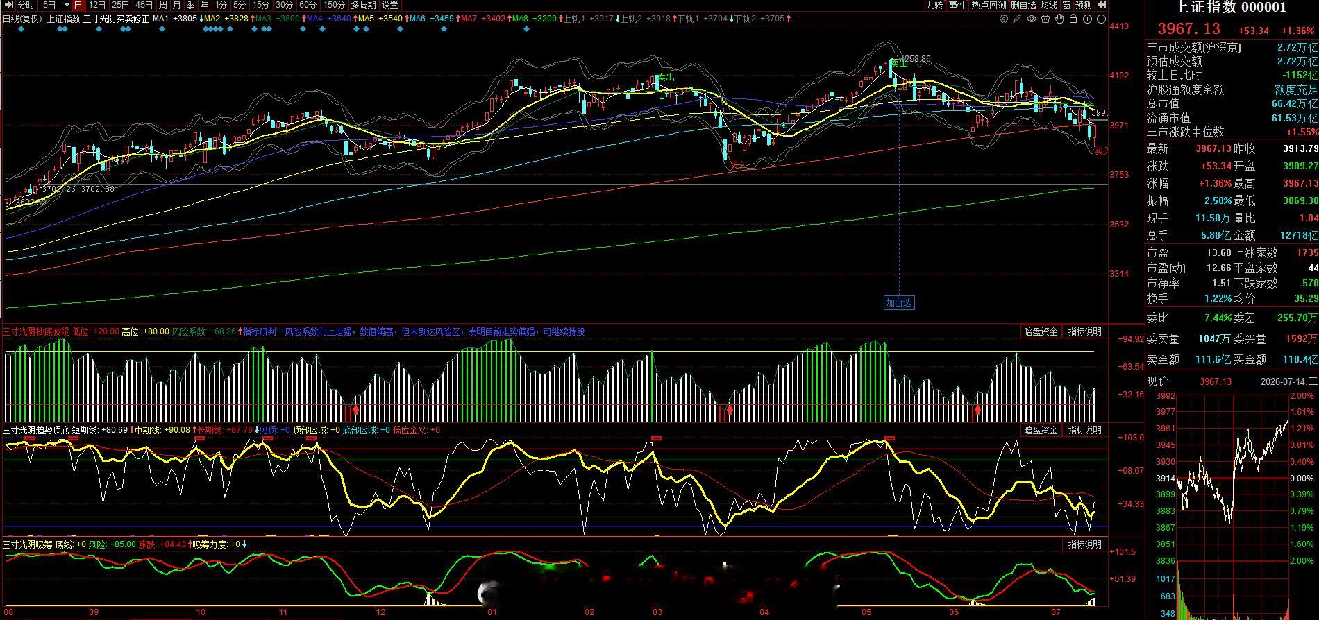Switch to the 5日 period tab
The width and height of the screenshot is (1319, 620).
pyautogui.click(x=49, y=5)
